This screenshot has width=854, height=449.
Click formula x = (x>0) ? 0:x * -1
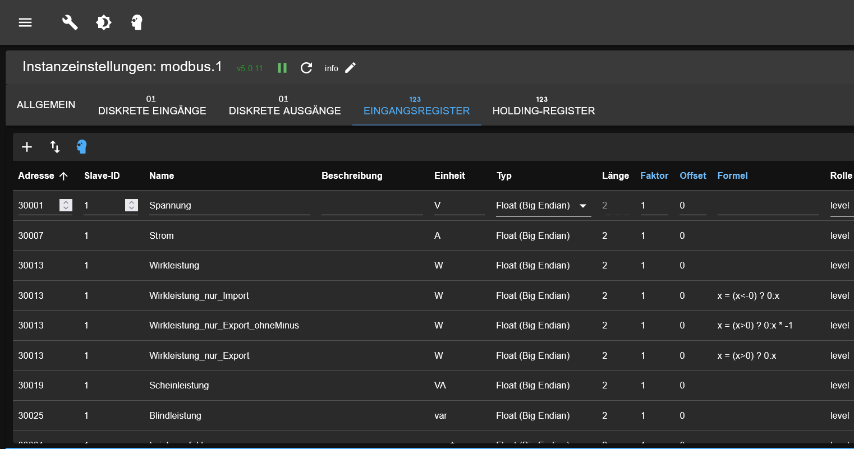coord(755,326)
